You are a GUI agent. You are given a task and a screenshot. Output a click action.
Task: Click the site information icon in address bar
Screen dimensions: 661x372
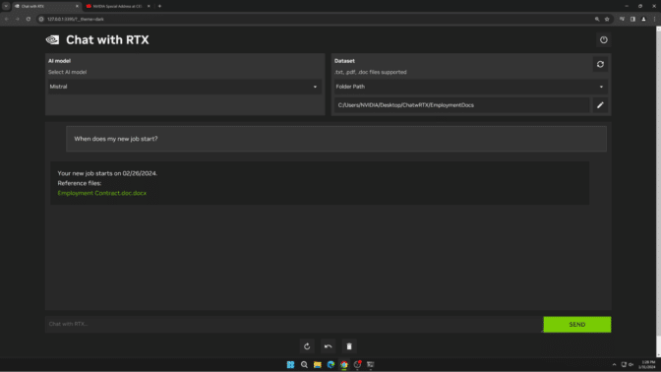[x=41, y=19]
